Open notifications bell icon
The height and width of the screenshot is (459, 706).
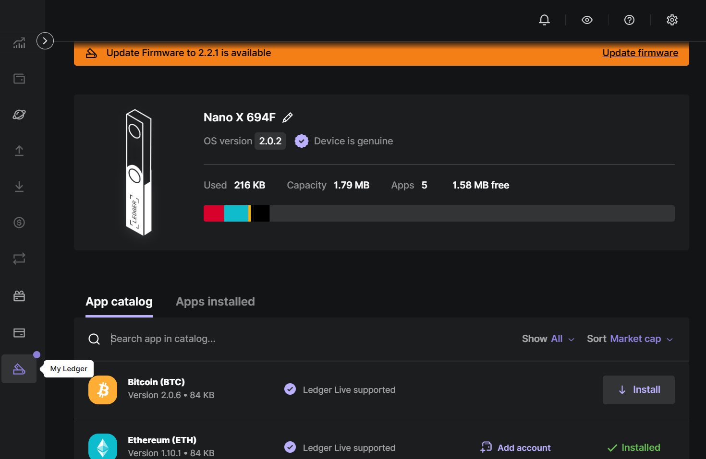[544, 20]
